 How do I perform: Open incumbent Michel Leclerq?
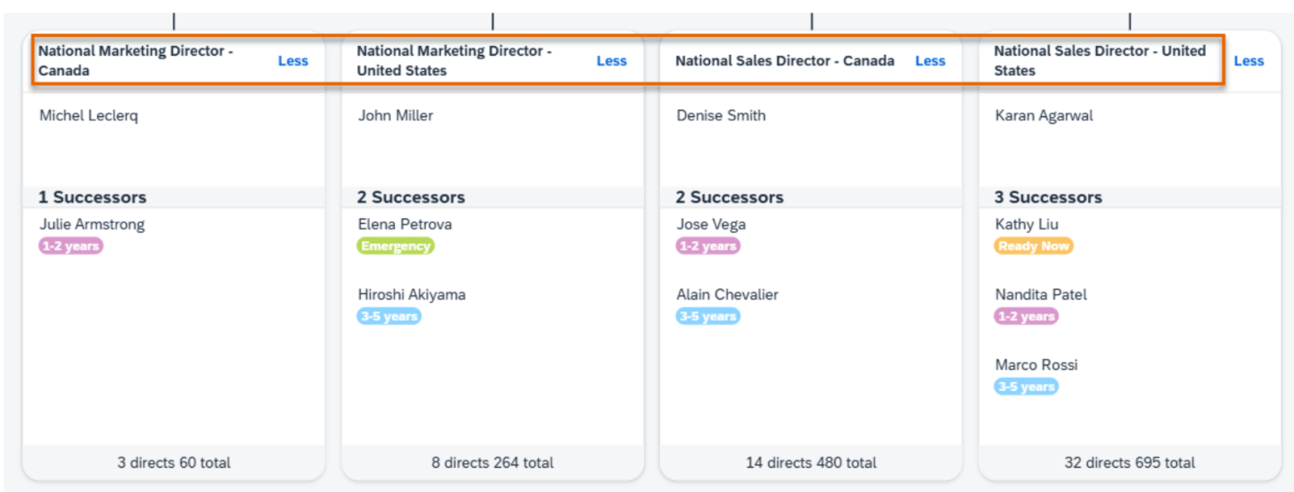[89, 115]
